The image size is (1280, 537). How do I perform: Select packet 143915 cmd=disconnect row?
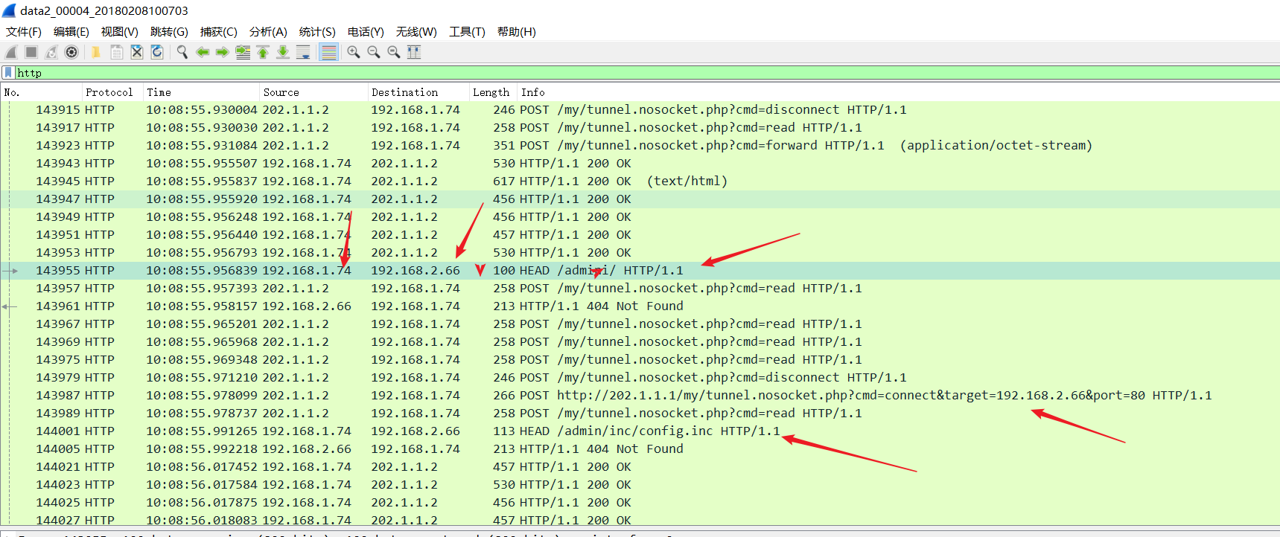pyautogui.click(x=640, y=110)
